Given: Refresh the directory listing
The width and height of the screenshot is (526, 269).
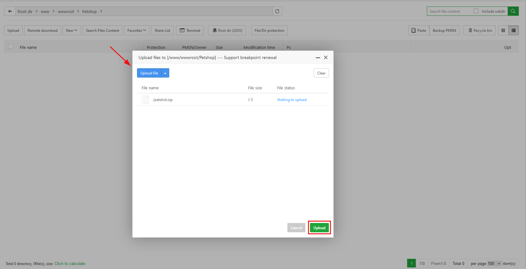Looking at the screenshot, I should [277, 11].
